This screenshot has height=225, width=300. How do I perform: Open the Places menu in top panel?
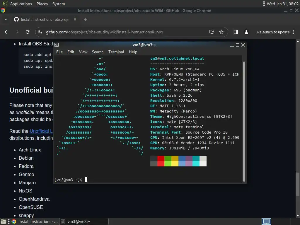[x=42, y=4]
